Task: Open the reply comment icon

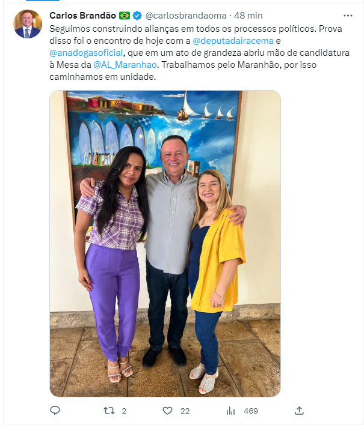Action: pos(55,411)
